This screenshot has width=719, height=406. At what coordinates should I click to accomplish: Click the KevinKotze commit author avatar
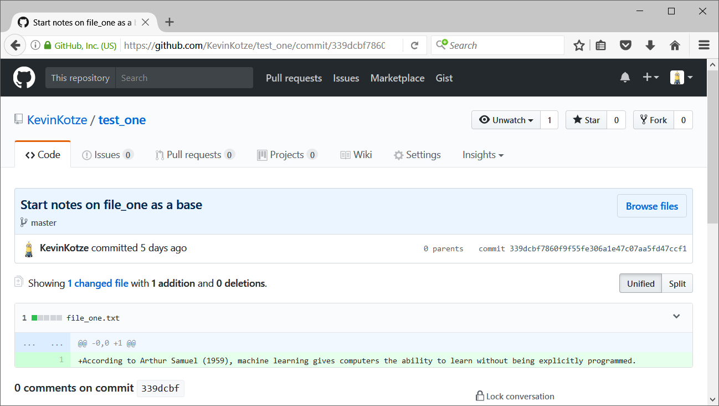coord(29,249)
